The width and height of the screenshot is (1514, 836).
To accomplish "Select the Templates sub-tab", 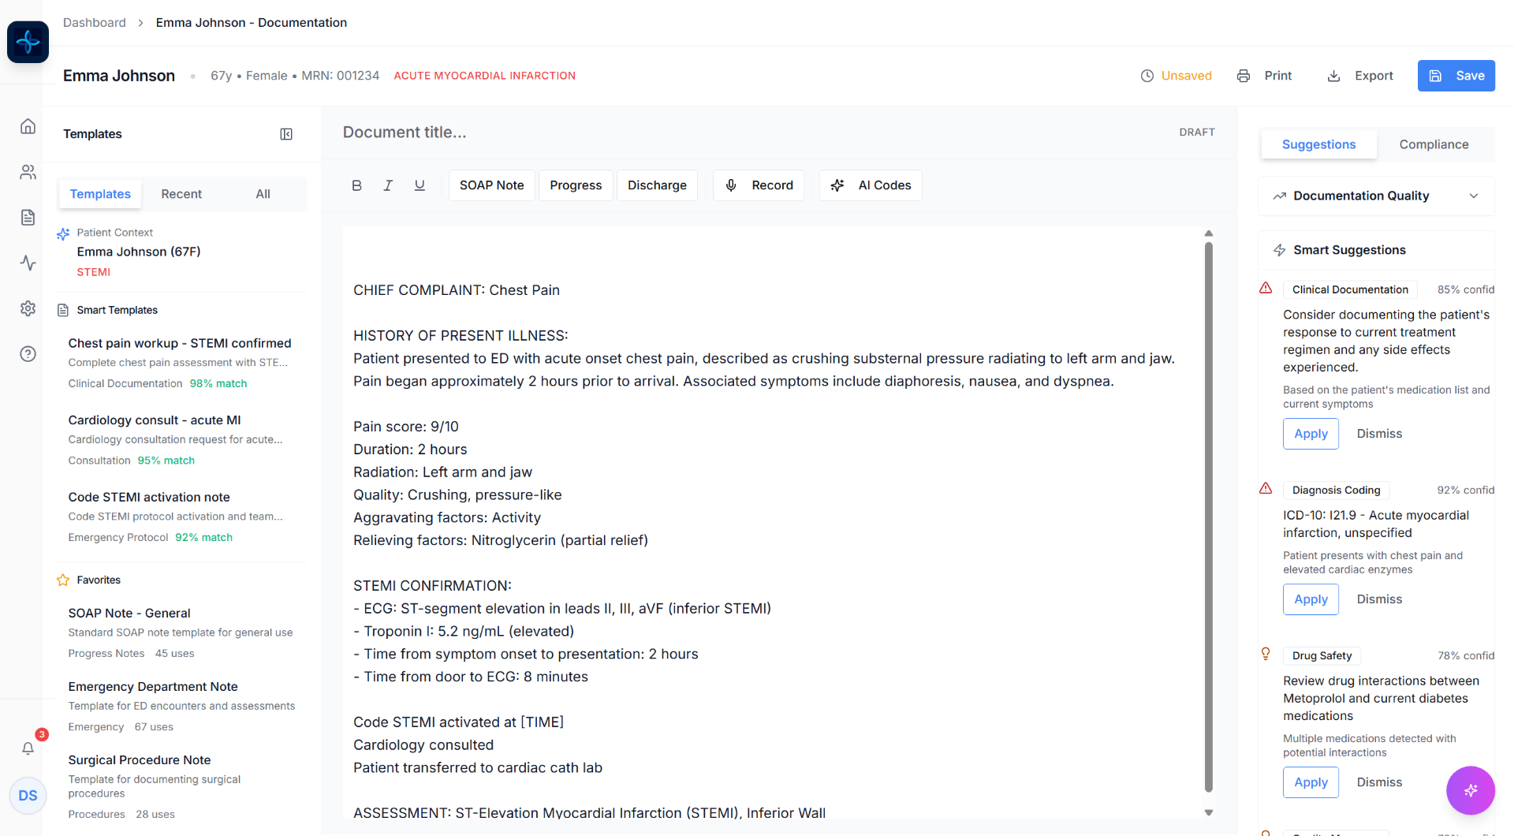I will [x=100, y=194].
